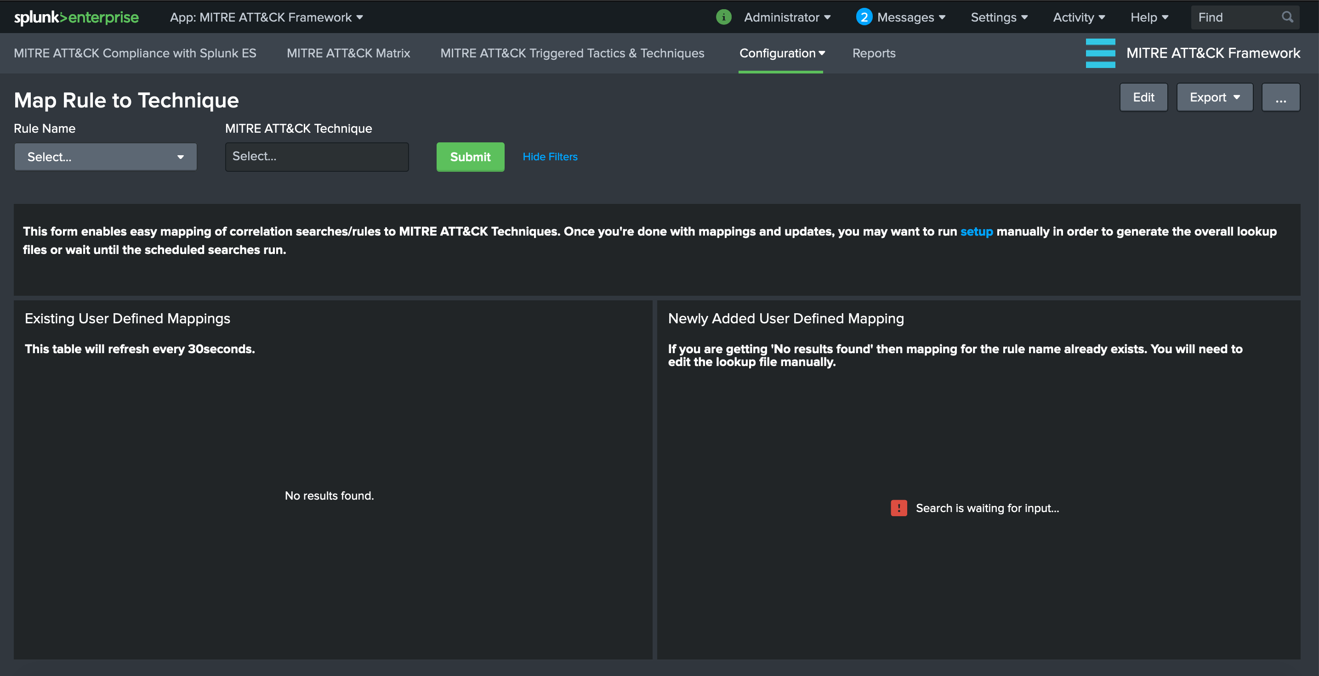
Task: Expand the Rule Name select dropdown
Action: [x=106, y=157]
